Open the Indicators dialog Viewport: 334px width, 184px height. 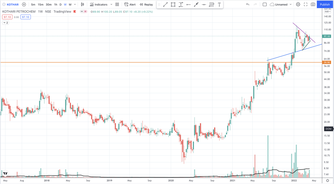point(99,4)
